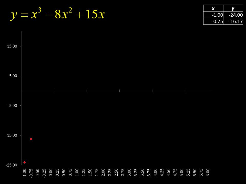Image resolution: width=246 pixels, height=184 pixels.
Task: Click x-axis label 2.50
Action: click(x=116, y=172)
